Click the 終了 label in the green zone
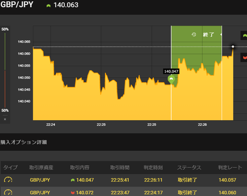The height and width of the screenshot is (196, 247). [x=208, y=34]
